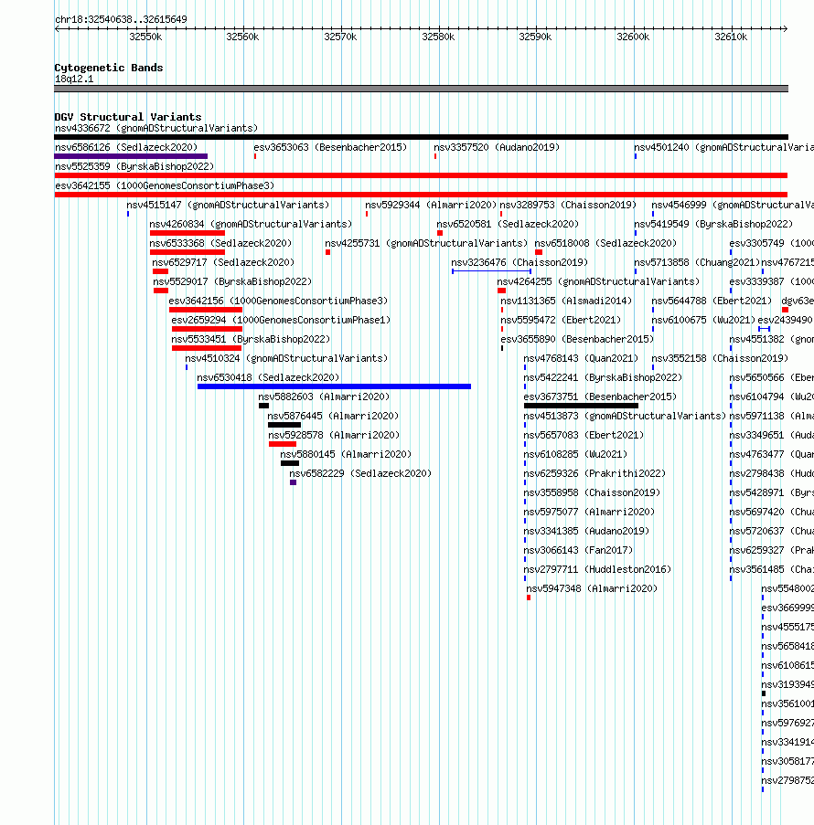Click nsv1131365 (Alsmadi2014) label
The image size is (814, 825).
[566, 301]
